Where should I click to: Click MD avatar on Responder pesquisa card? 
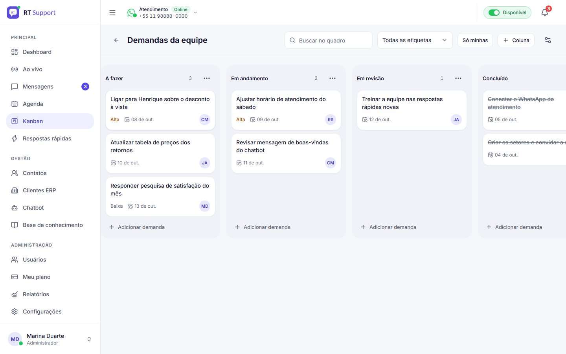pyautogui.click(x=205, y=206)
